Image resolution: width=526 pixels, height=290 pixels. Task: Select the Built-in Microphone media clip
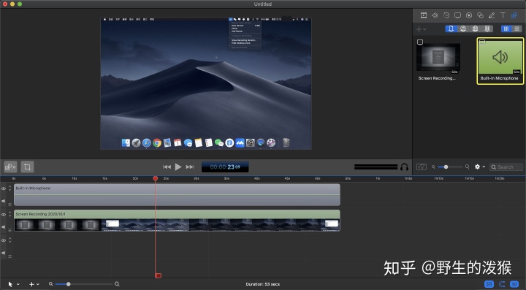point(500,61)
